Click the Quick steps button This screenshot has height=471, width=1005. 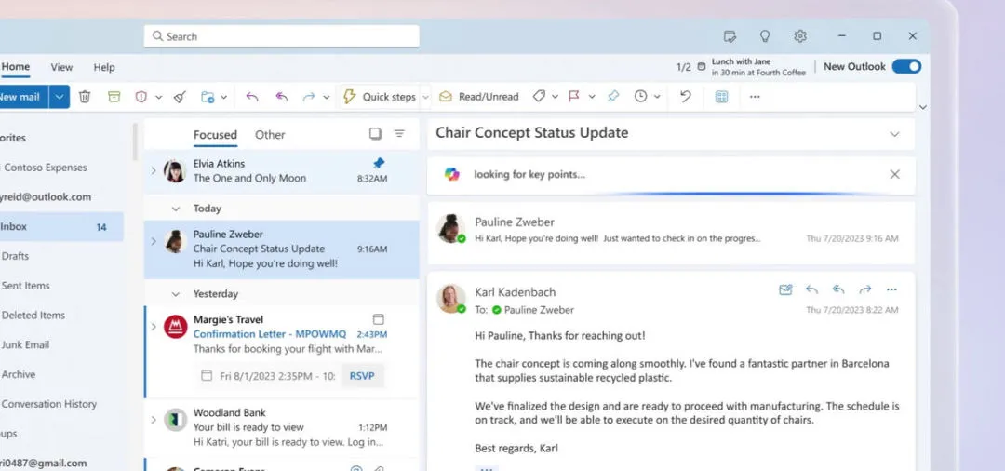[x=380, y=97]
